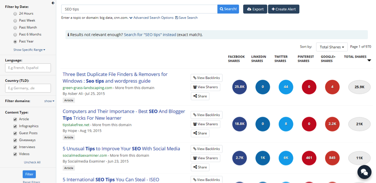View Sharers for Computers and Their Importance
Viewport: 376px width, 183px height.
pos(206,124)
